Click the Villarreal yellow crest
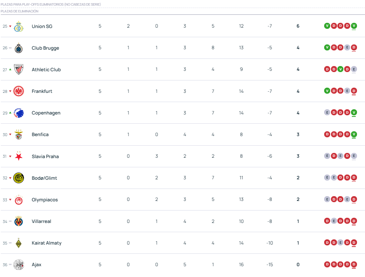This screenshot has width=365, height=277. pos(18,221)
